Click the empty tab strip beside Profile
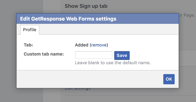 pos(109,30)
